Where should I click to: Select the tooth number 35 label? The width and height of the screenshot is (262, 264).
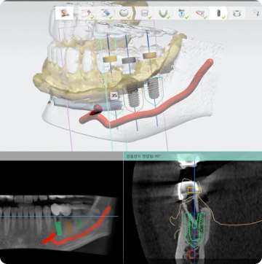tap(114, 96)
